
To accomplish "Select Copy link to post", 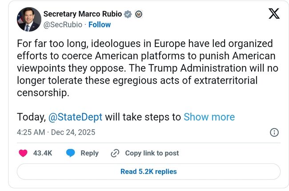I will click(x=152, y=153).
